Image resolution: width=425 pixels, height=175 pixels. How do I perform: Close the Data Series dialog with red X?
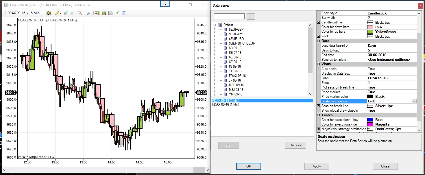click(420, 5)
